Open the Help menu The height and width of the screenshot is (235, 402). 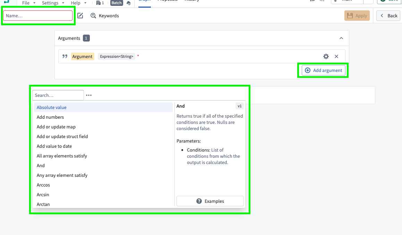(x=76, y=3)
